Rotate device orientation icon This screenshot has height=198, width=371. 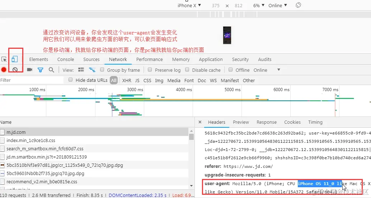tap(298, 5)
